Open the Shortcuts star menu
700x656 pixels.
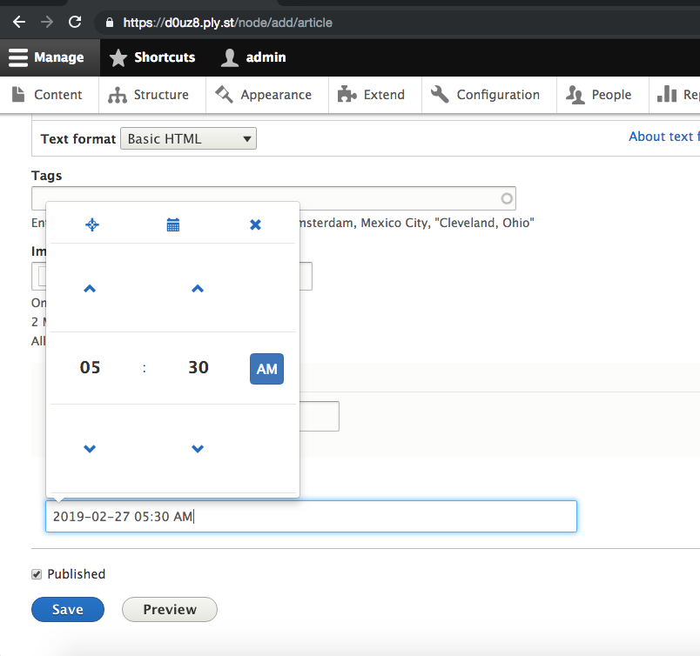point(152,57)
